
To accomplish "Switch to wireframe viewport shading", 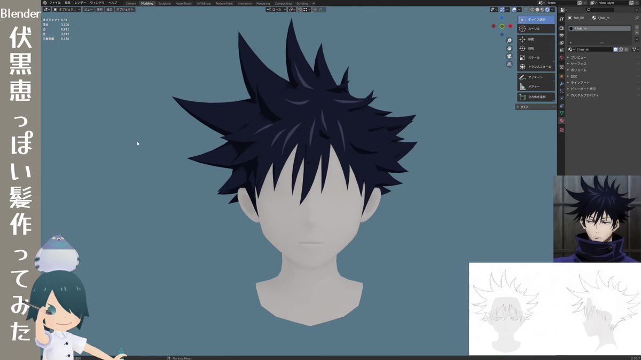I will pos(532,10).
